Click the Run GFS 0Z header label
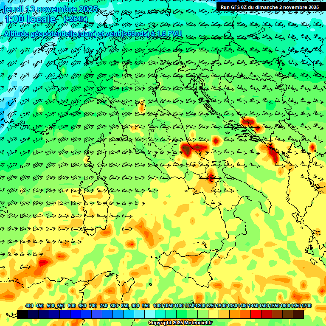Image resolution: width=326 pixels, height=326 pixels. click(270, 7)
